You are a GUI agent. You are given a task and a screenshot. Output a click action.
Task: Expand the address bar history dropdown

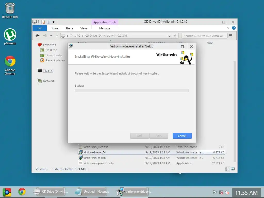pyautogui.click(x=169, y=36)
